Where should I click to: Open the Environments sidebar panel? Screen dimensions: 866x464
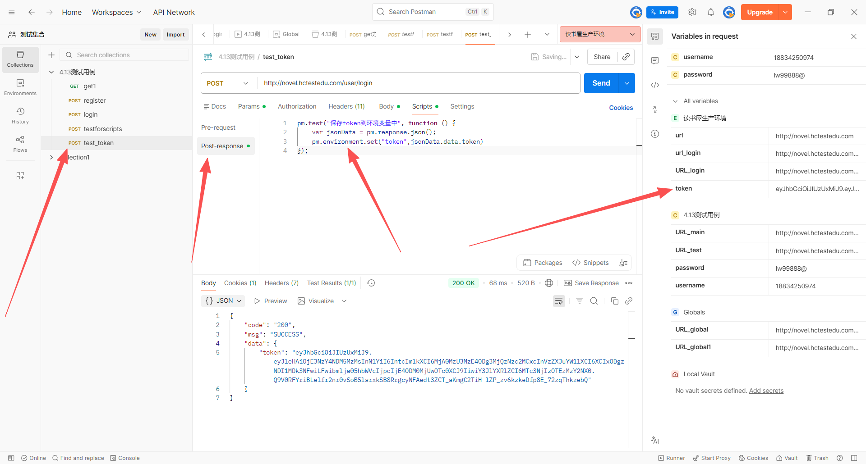pos(20,88)
